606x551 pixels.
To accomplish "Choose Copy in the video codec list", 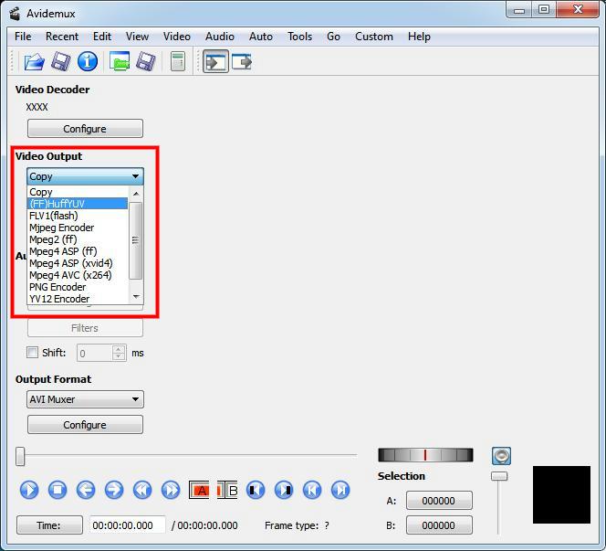I will click(78, 192).
